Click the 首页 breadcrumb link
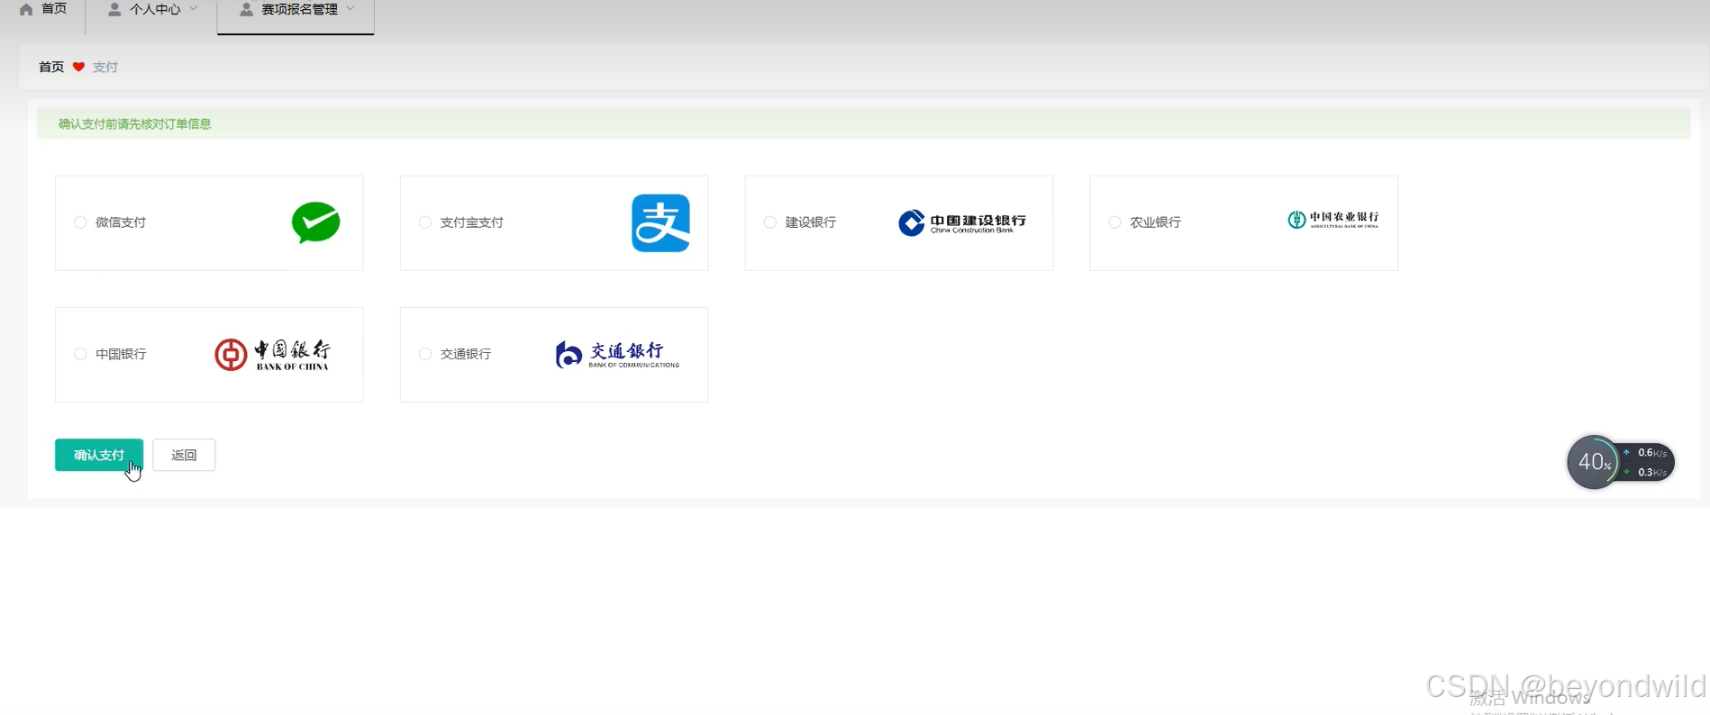Image resolution: width=1710 pixels, height=715 pixels. tap(51, 67)
